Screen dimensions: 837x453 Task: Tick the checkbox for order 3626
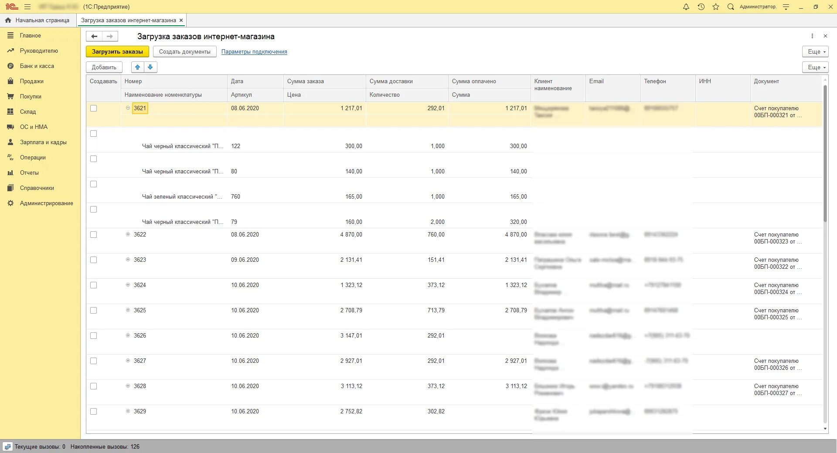tap(93, 336)
